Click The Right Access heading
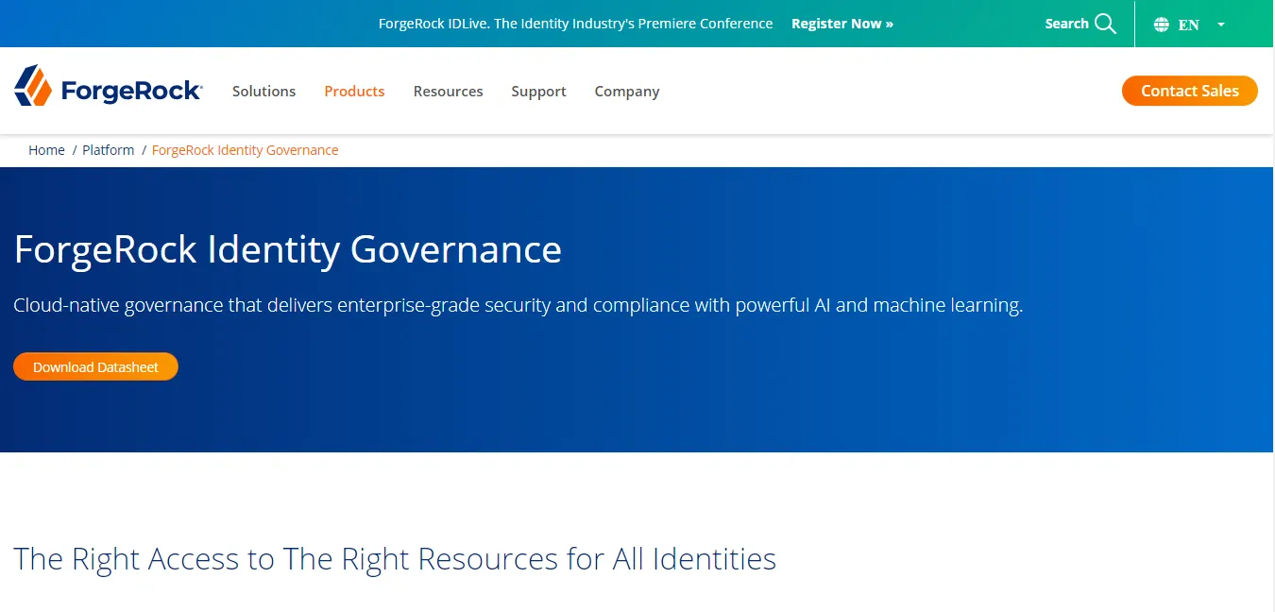The image size is (1275, 612). (395, 558)
